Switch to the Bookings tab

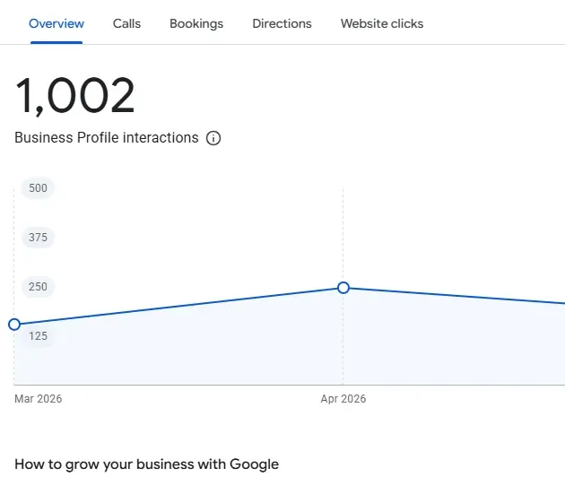[196, 24]
